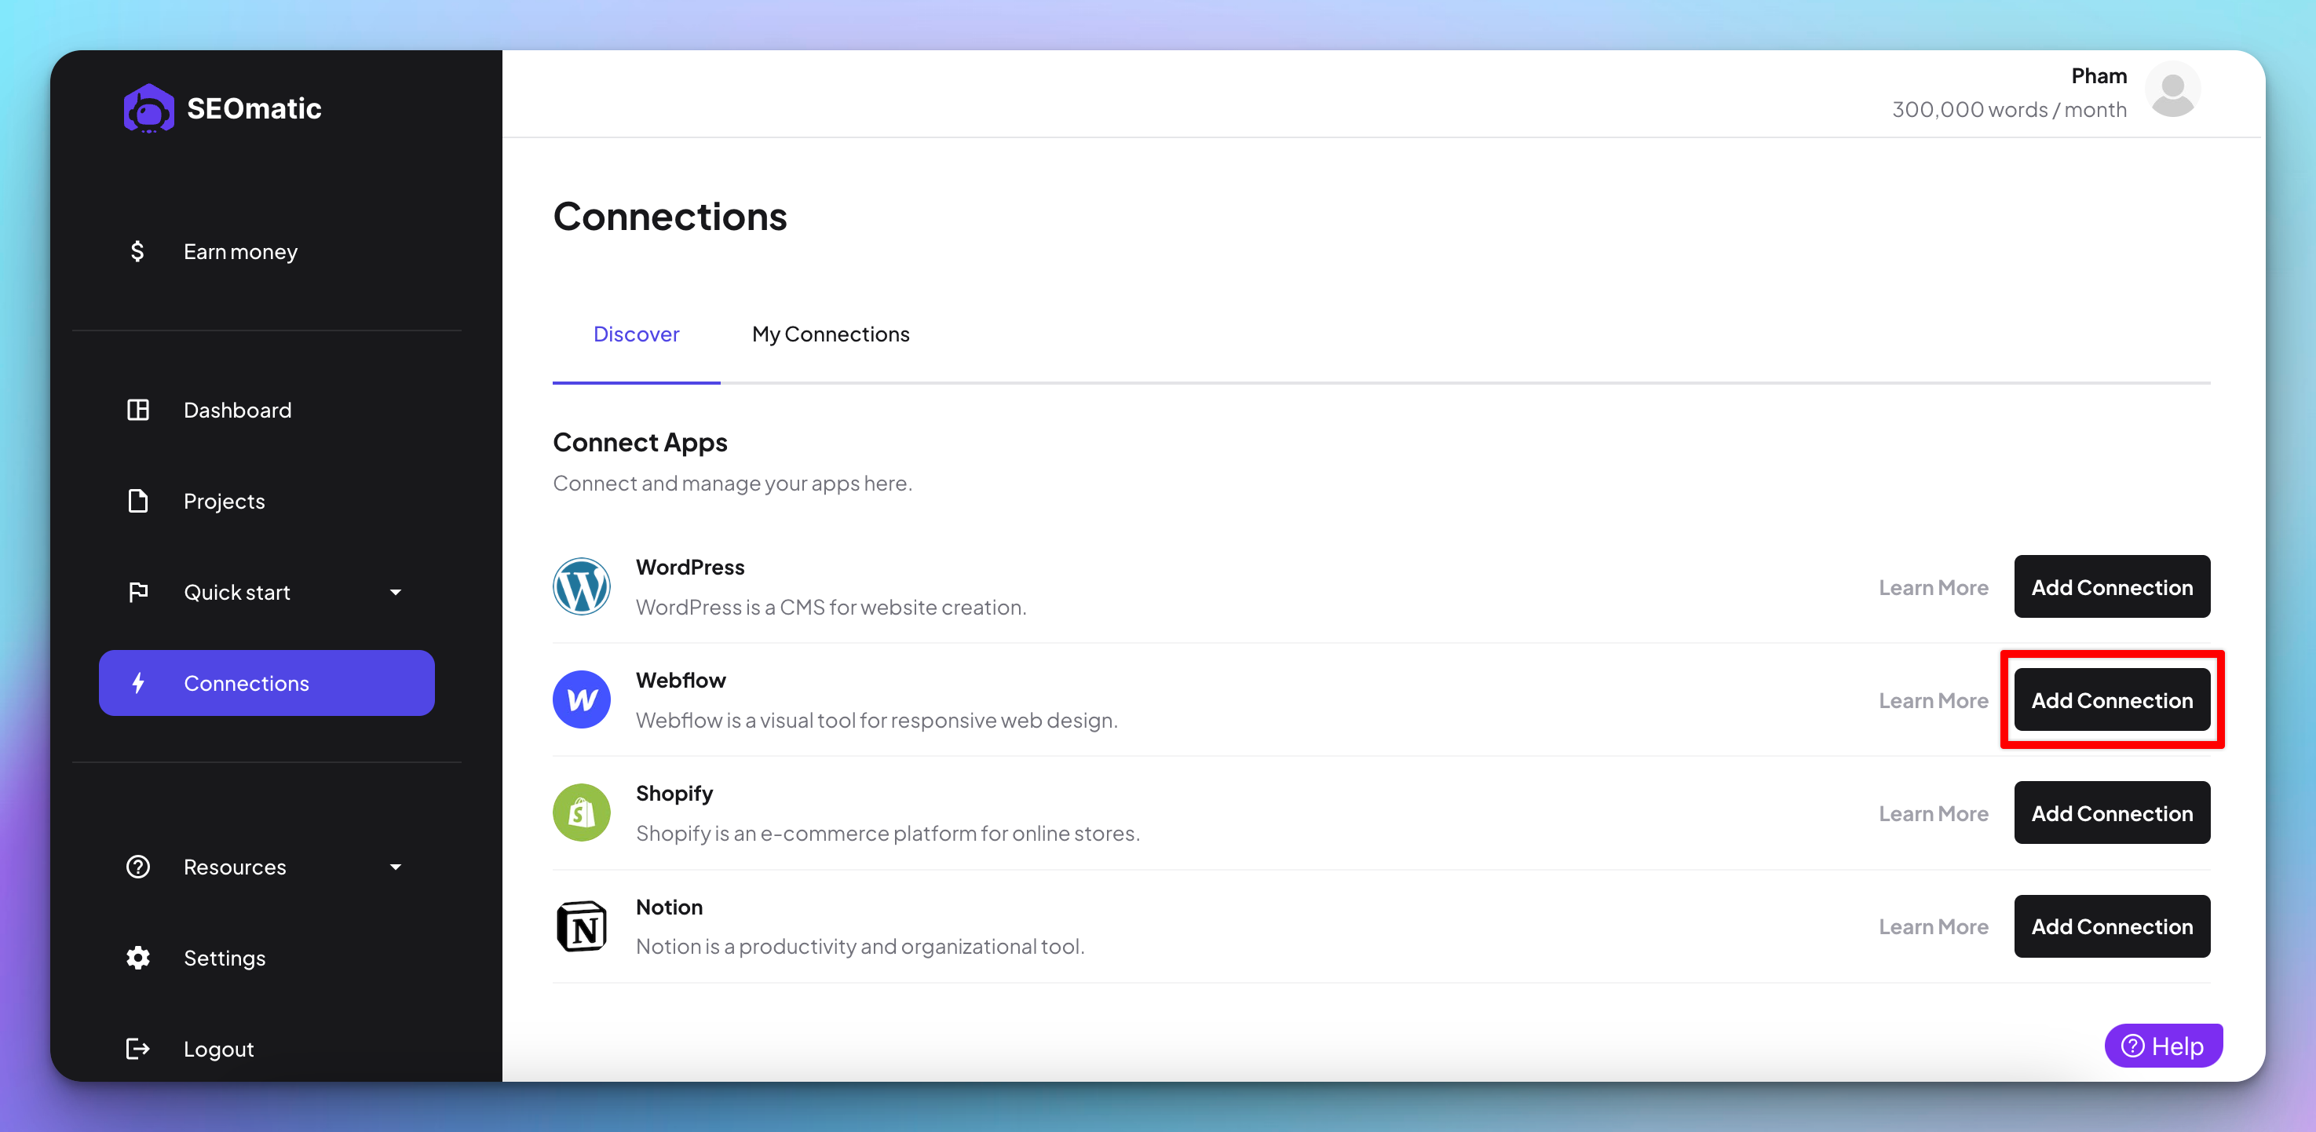Add Connection for Webflow
Screen dimensions: 2316x1132
2112,699
